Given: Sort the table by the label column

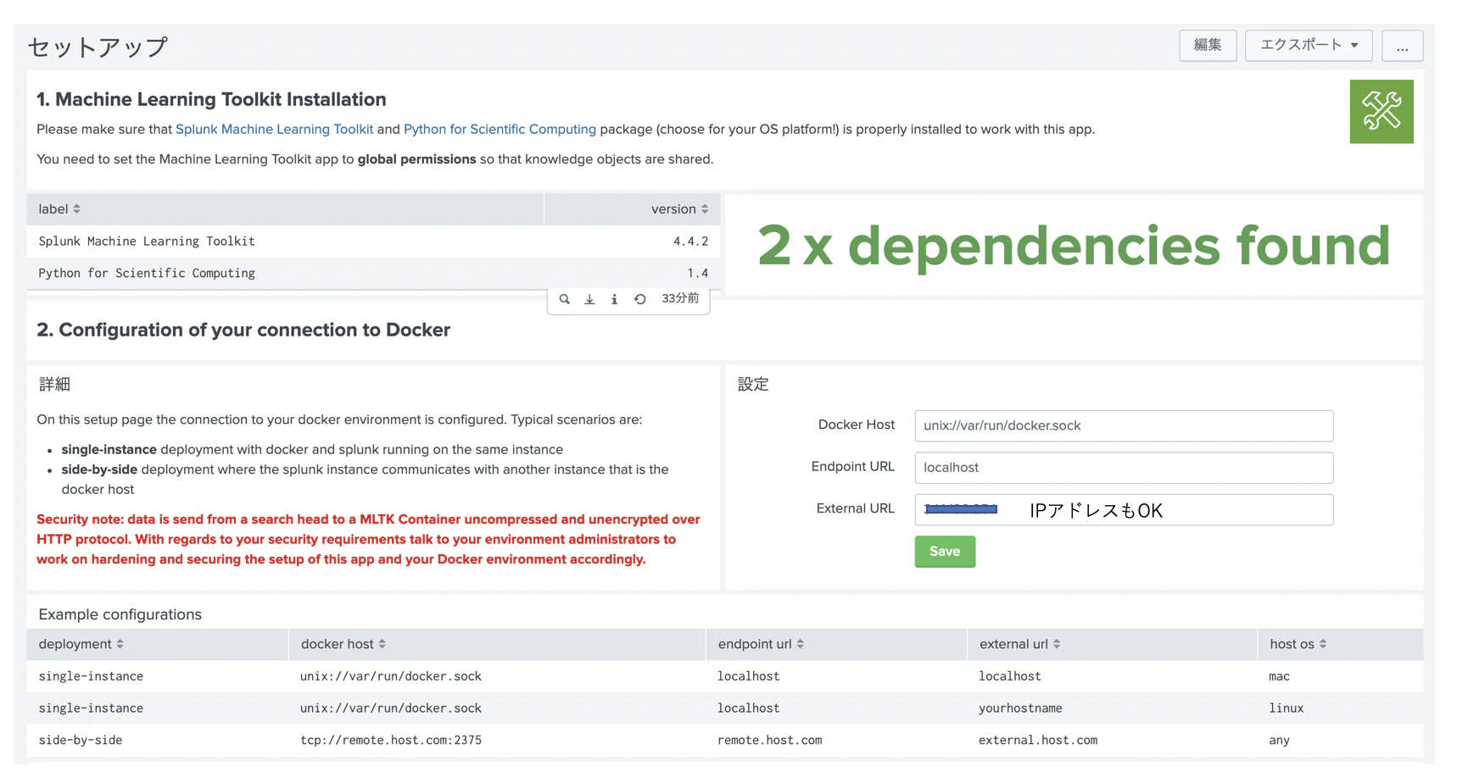Looking at the screenshot, I should [59, 209].
